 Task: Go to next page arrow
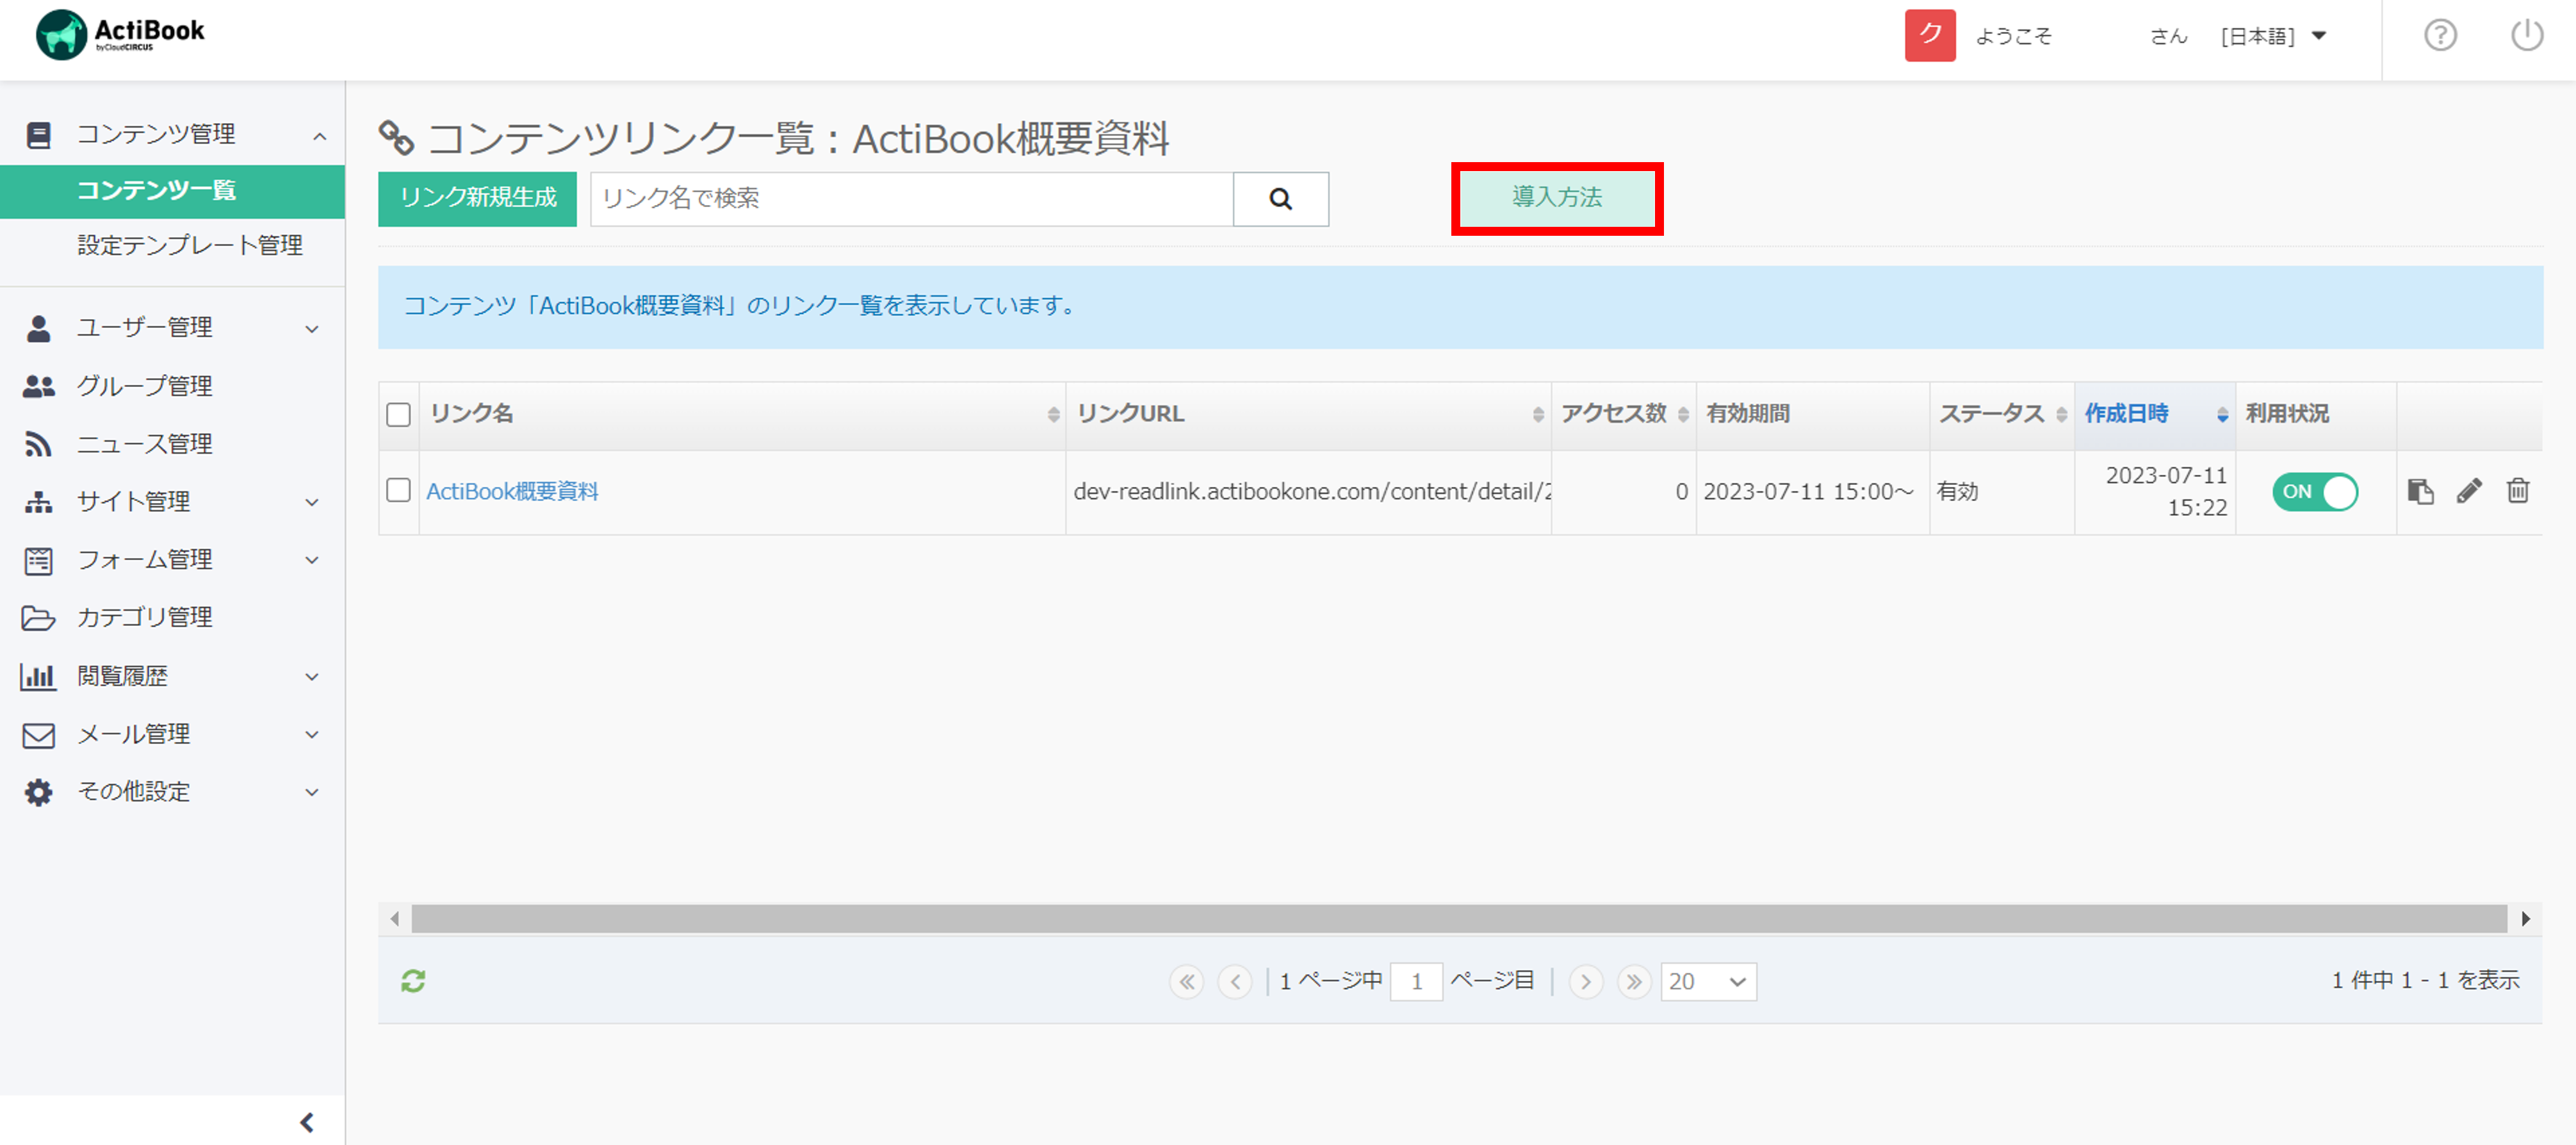tap(1585, 982)
